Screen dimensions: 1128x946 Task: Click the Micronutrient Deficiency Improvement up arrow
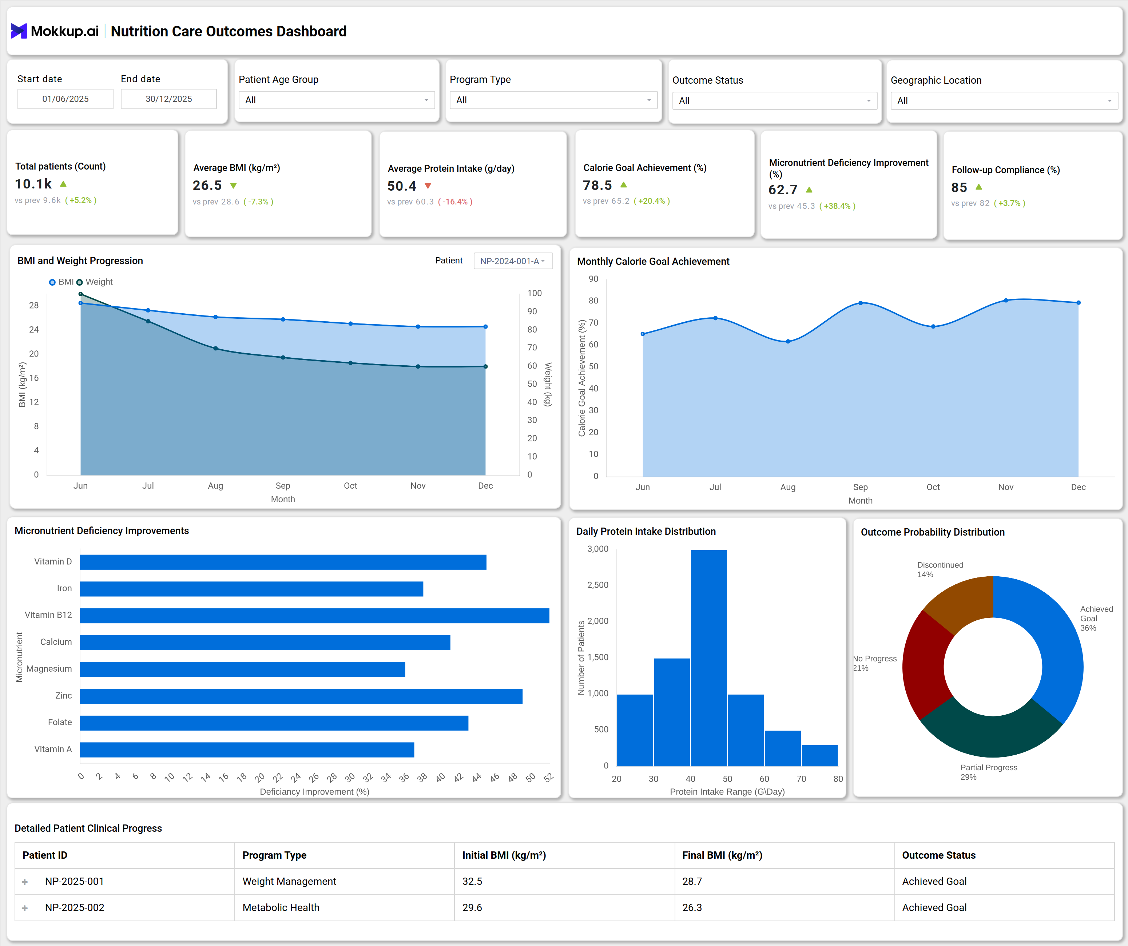tap(809, 190)
